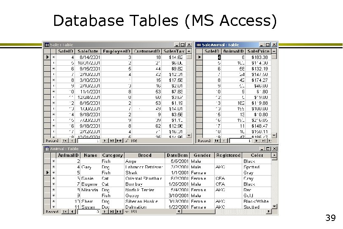Expand subdatasheet for SaleID 10 row
343x229 pixels.
tap(54, 91)
